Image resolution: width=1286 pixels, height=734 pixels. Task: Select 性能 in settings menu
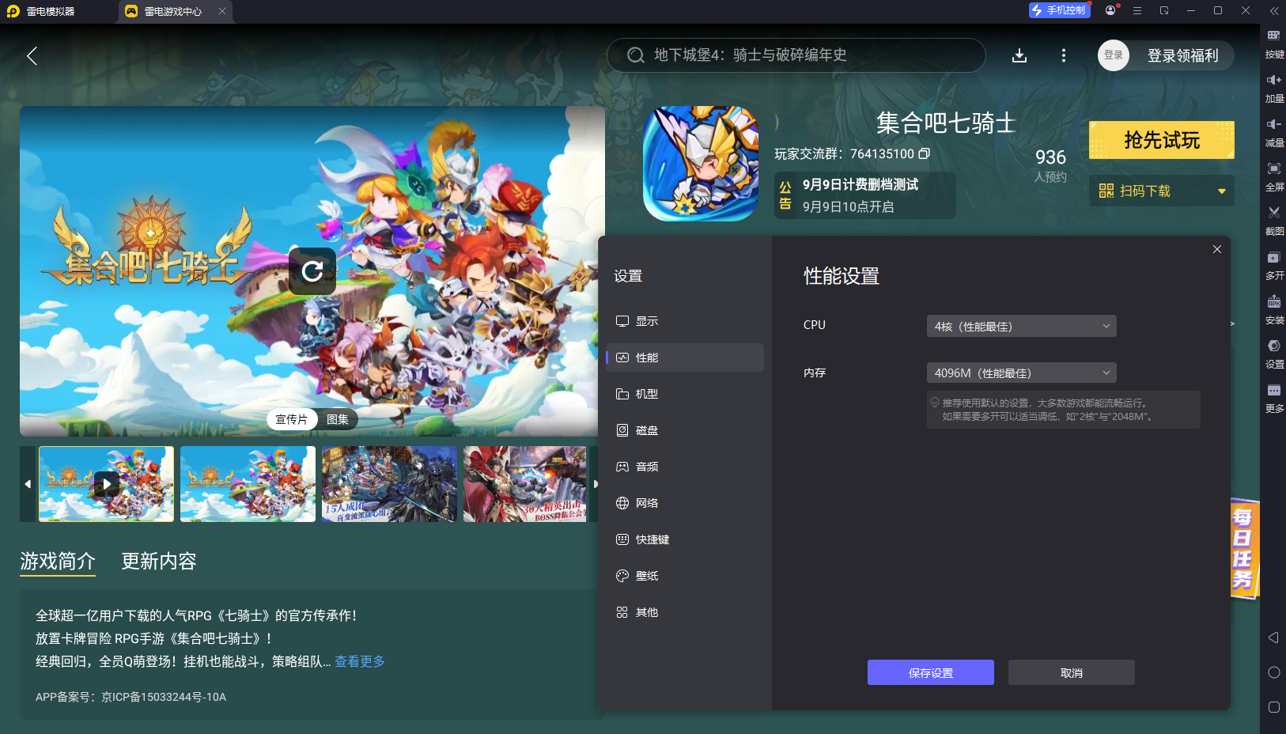point(685,358)
